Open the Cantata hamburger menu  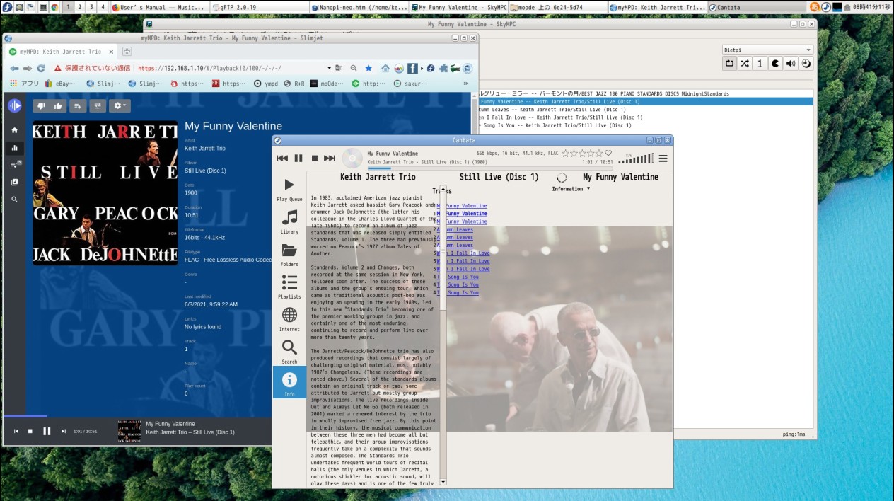663,159
